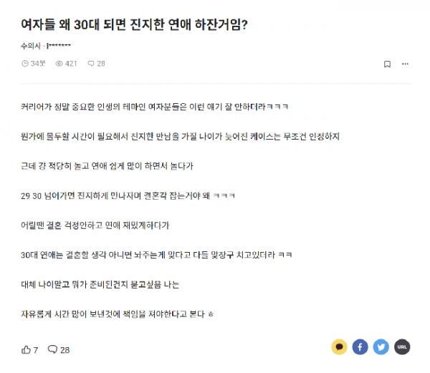
Task: Open the 수의사 author category link
Action: point(31,46)
